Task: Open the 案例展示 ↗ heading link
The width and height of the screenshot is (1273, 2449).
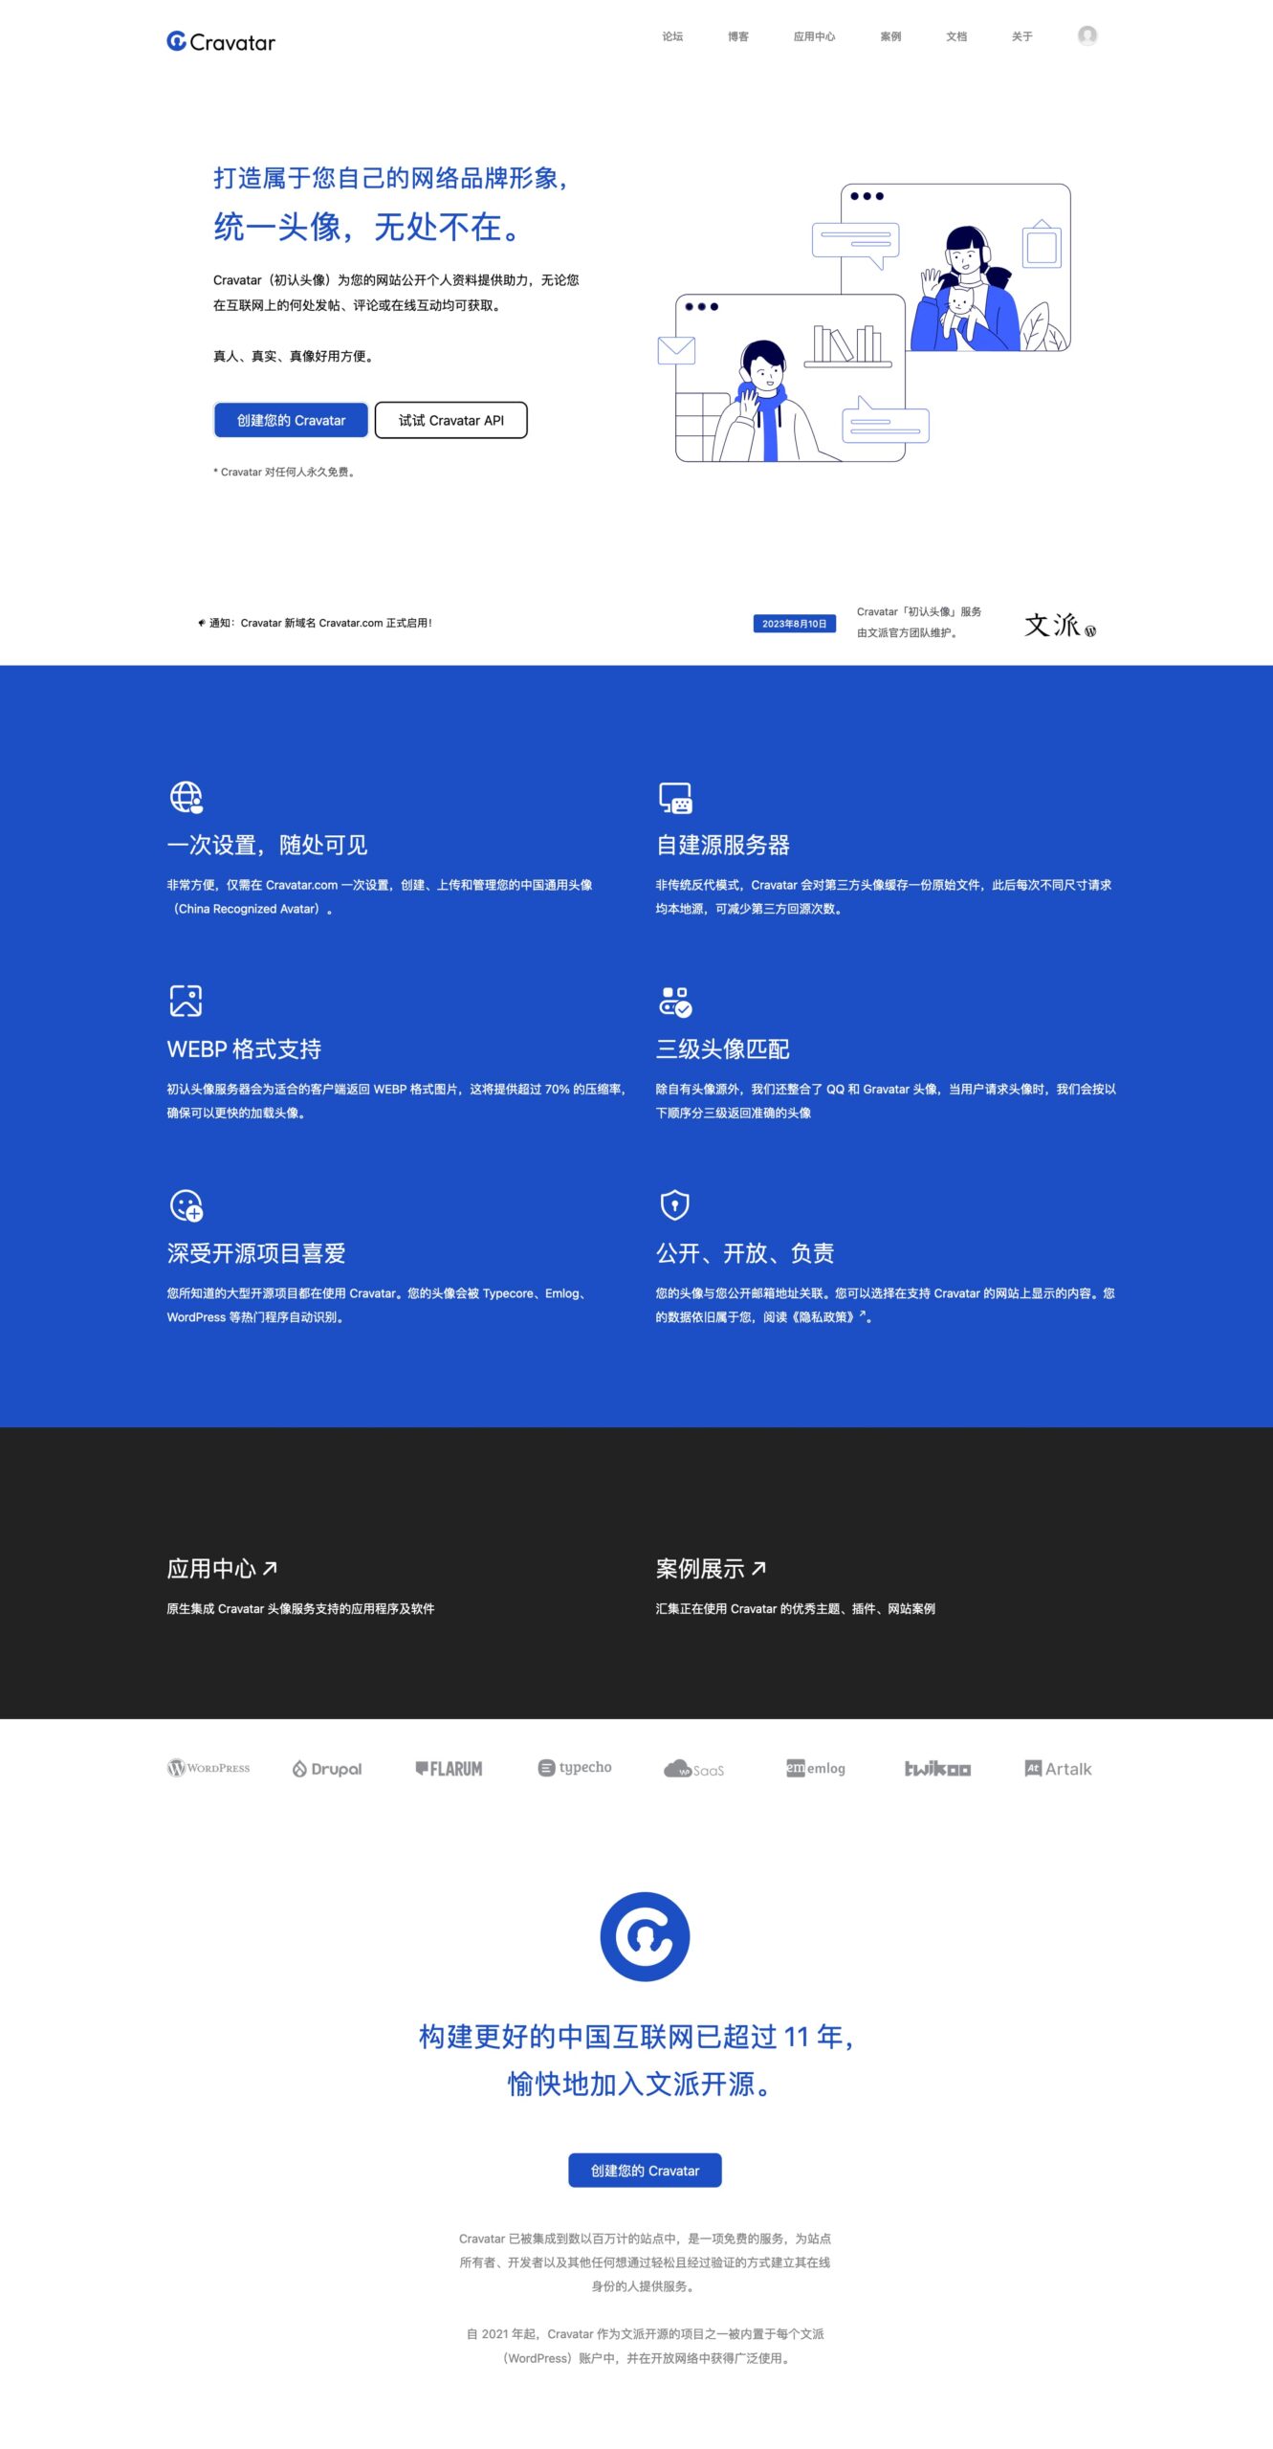Action: (711, 1569)
